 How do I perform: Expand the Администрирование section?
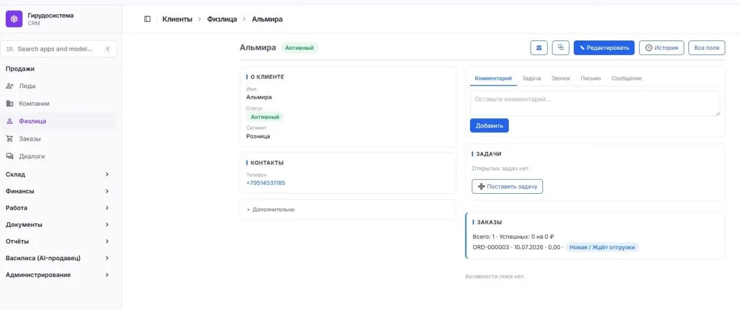tap(58, 275)
